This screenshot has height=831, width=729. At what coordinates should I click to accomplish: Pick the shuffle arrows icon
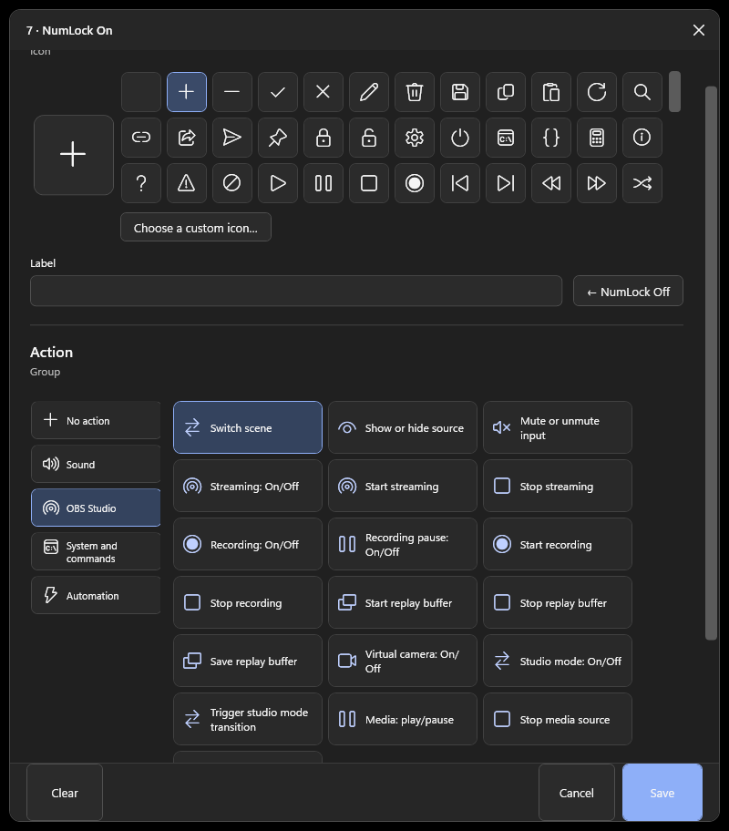[x=642, y=183]
